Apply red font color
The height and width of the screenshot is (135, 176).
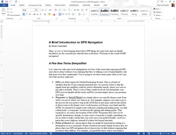coord(54,14)
